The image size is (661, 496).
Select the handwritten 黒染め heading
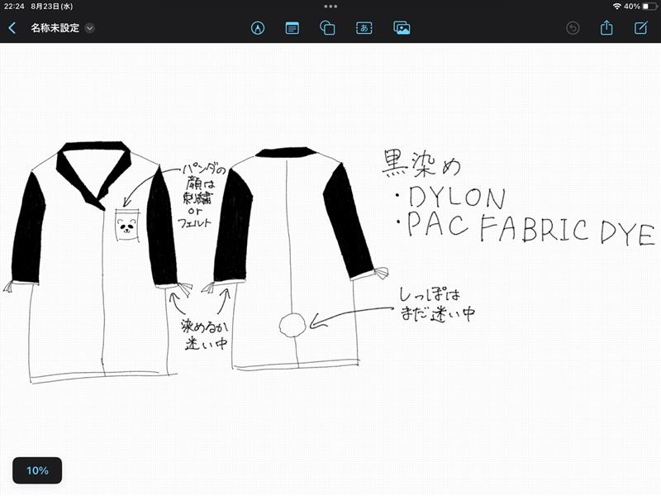coord(420,165)
